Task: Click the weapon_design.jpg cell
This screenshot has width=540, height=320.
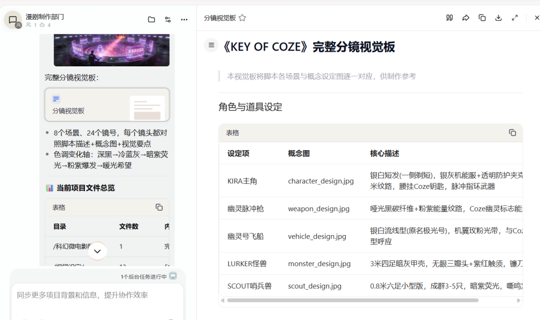Action: (318, 209)
